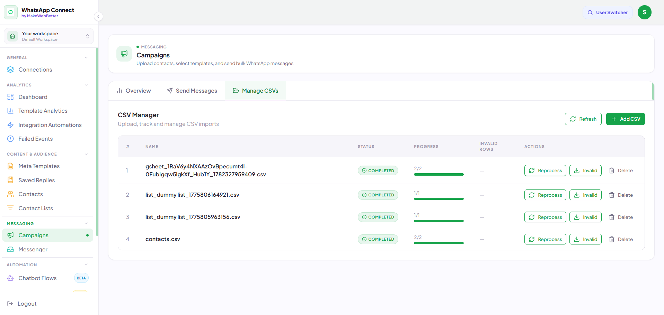
Task: Click the sidebar vertical scrollbar
Action: 97,142
